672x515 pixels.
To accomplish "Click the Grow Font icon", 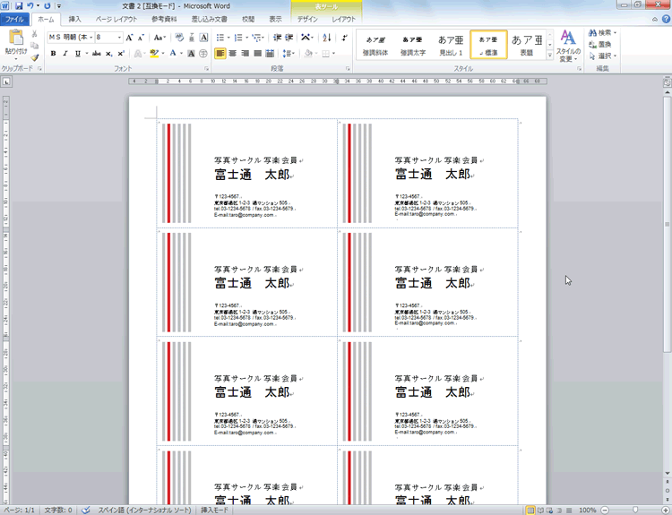I will coord(129,38).
